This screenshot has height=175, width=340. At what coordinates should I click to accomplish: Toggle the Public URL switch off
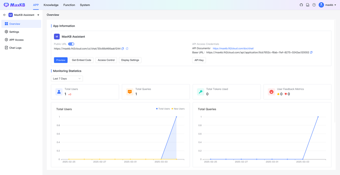click(71, 44)
